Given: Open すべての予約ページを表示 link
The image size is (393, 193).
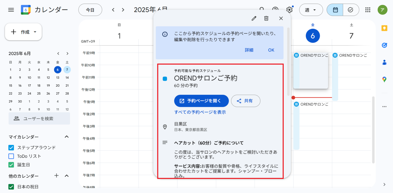Looking at the screenshot, I should click(200, 112).
